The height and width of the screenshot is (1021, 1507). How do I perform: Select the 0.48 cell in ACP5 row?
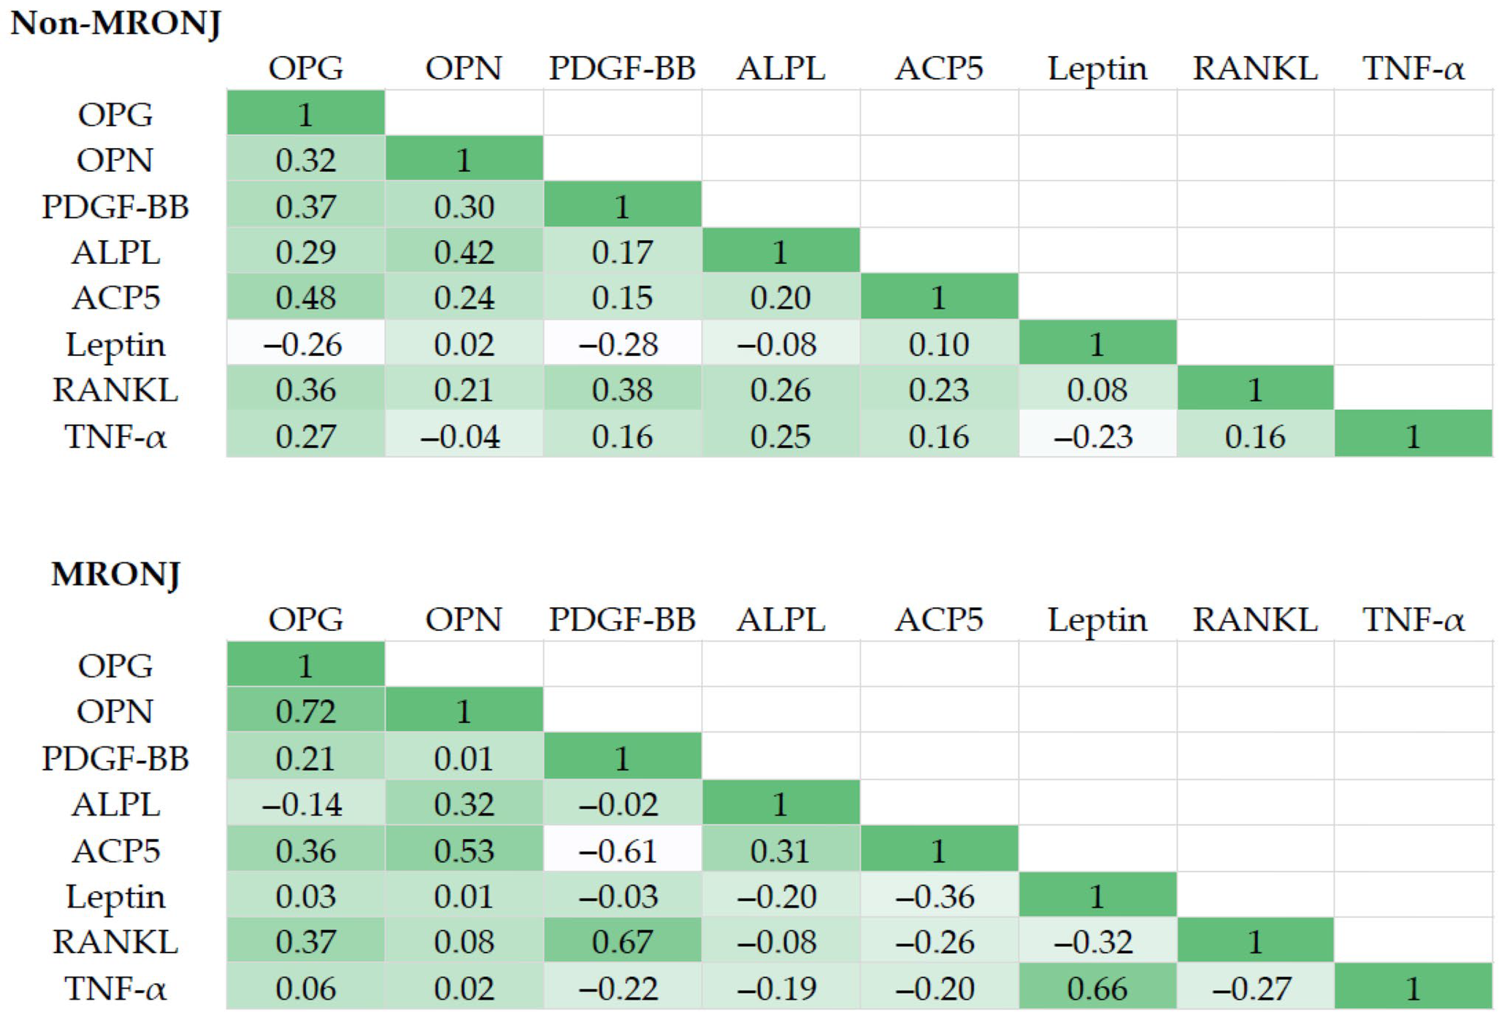coord(306,298)
